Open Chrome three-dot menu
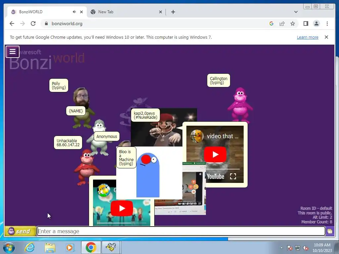 point(327,23)
